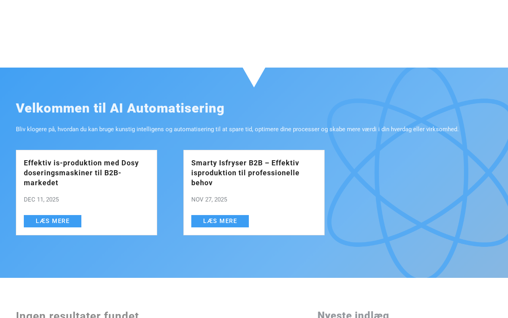This screenshot has width=508, height=318.
Task: Open Læs mere for Smarty Isfryser article
Action: [220, 221]
